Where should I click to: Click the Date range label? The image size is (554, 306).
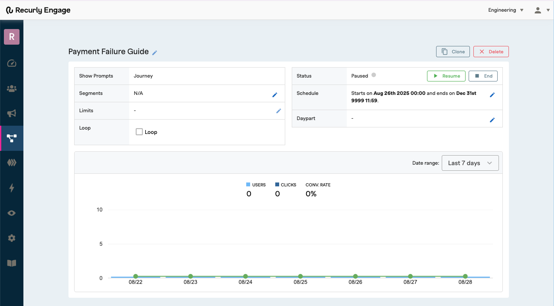coord(426,163)
